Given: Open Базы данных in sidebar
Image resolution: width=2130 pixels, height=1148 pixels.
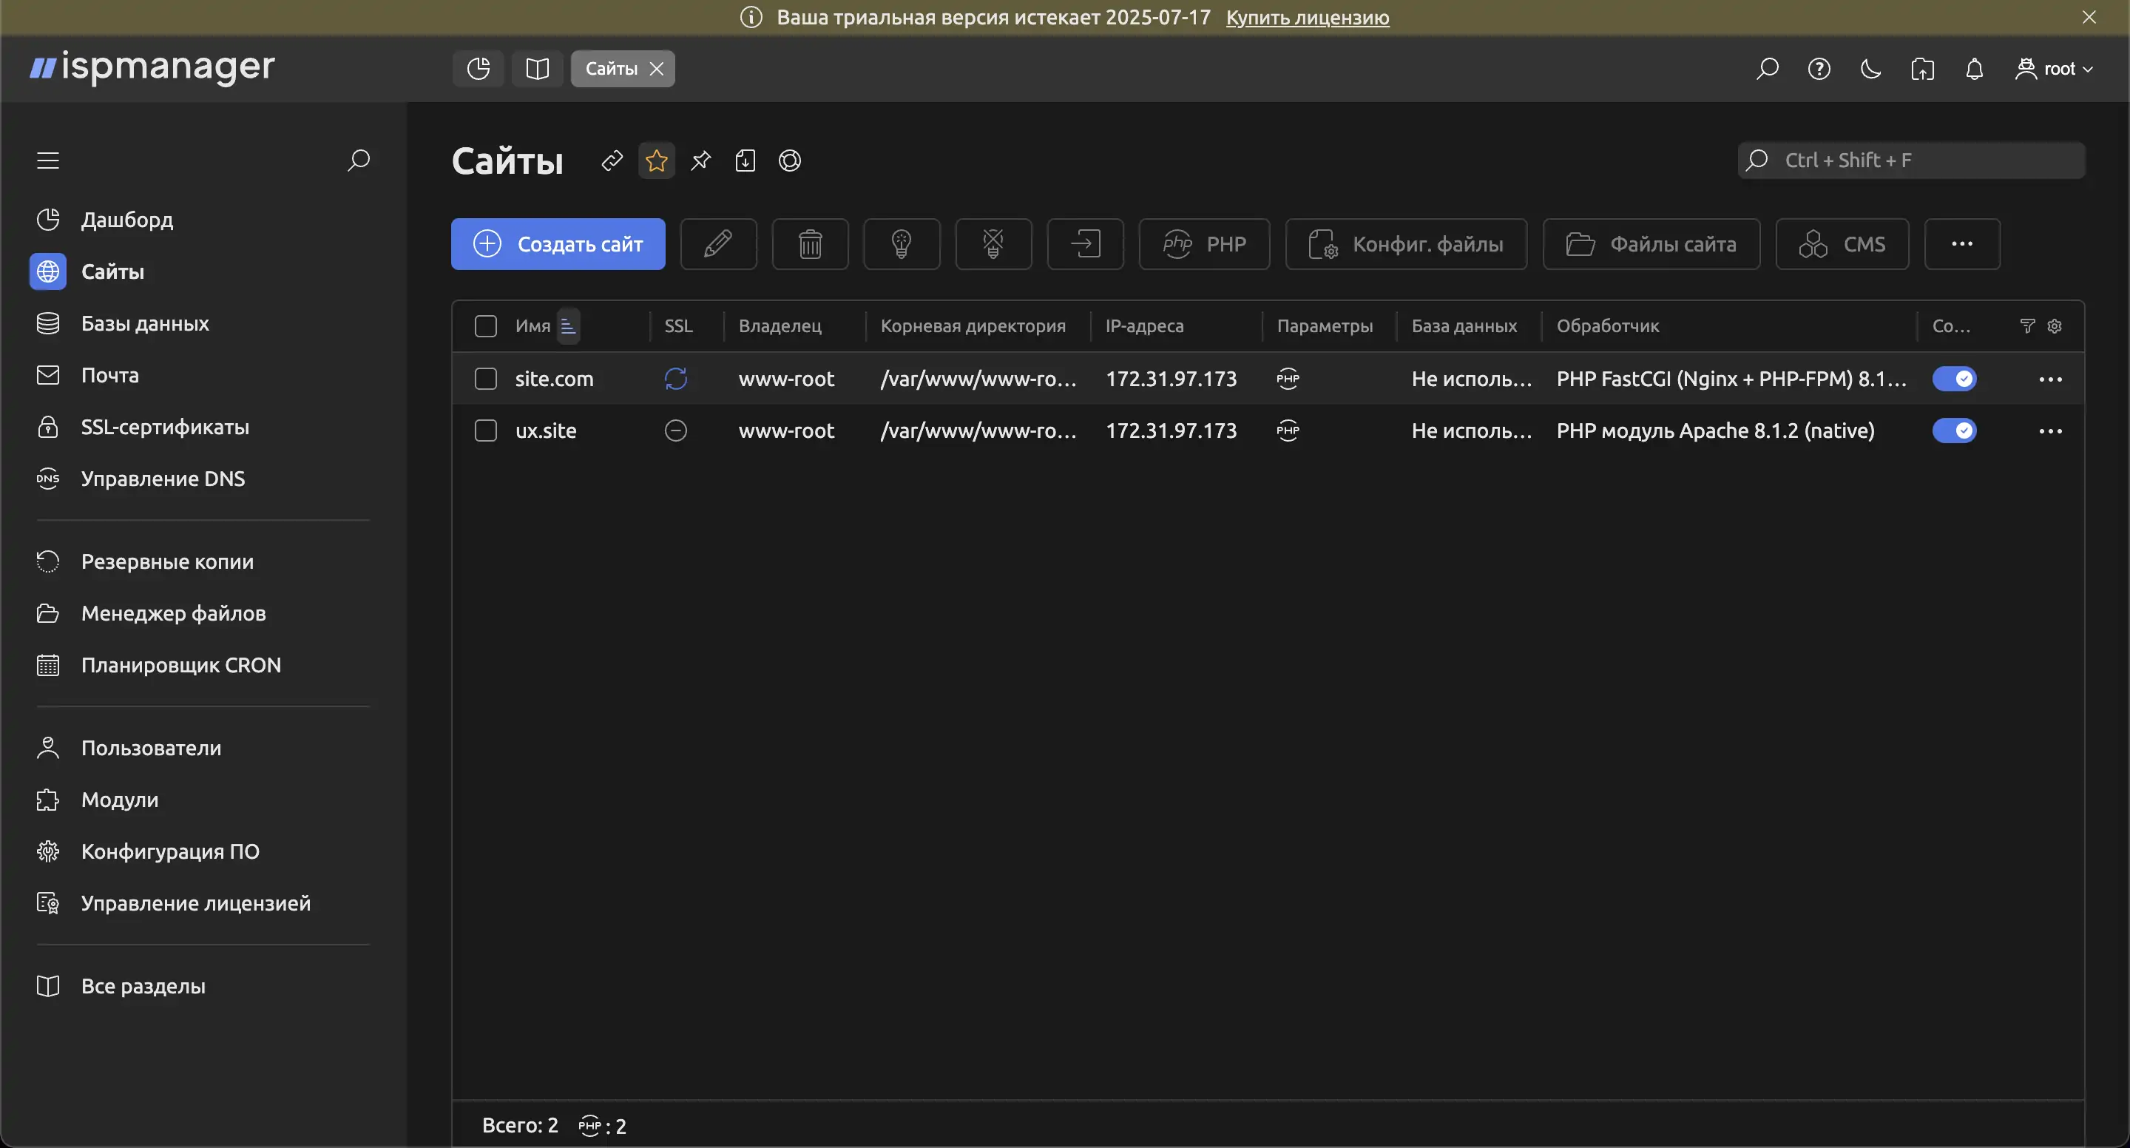Looking at the screenshot, I should 145,323.
